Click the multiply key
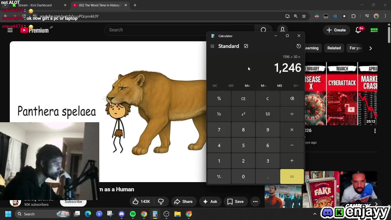The height and width of the screenshot is (220, 391). 292,130
